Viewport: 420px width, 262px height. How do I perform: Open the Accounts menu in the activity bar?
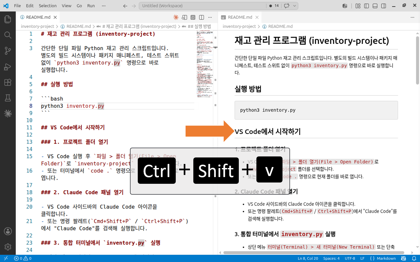click(x=8, y=231)
